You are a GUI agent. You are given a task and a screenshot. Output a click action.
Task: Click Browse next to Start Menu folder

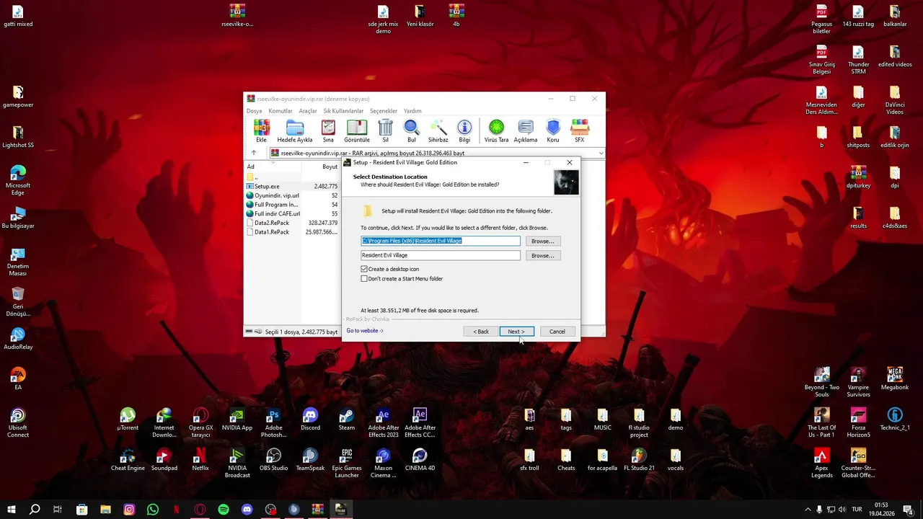pos(542,255)
